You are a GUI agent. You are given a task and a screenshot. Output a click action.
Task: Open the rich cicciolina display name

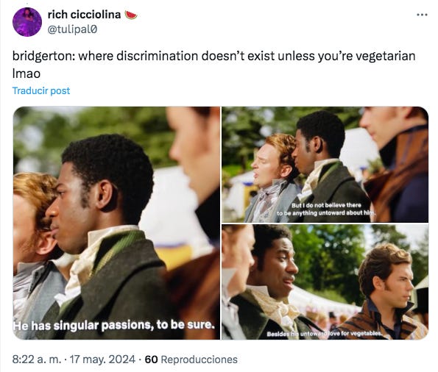[x=85, y=15]
